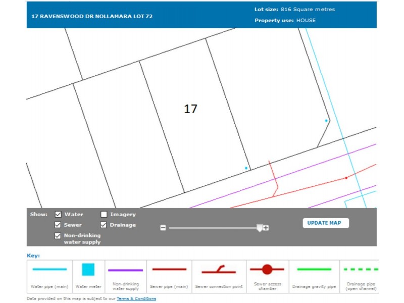Click the zoom slider handle
404x303 pixels.
260,228
